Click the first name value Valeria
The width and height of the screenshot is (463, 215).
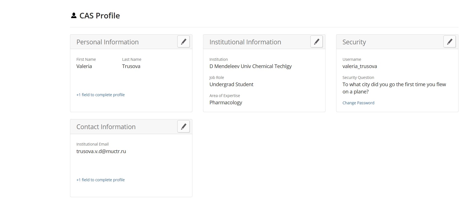pos(84,66)
